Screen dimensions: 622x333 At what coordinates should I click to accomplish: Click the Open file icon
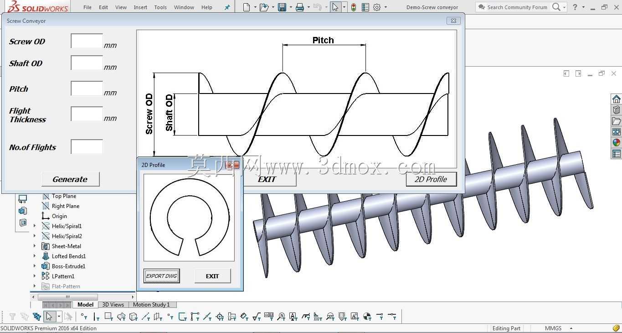[264, 7]
